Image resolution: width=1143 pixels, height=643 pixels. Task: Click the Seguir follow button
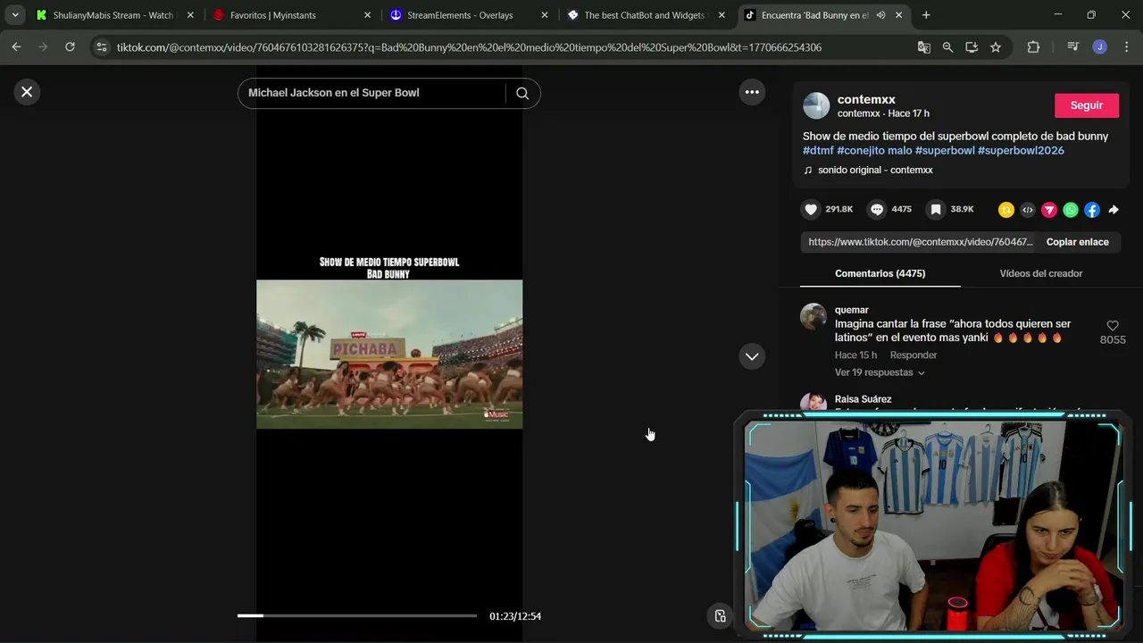(x=1087, y=105)
